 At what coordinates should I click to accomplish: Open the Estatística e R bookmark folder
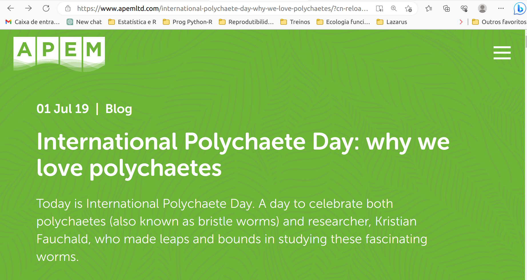[132, 22]
